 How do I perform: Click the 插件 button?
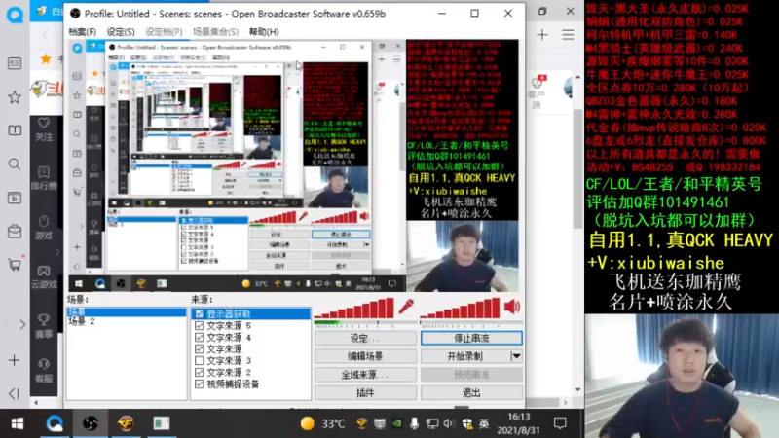365,393
